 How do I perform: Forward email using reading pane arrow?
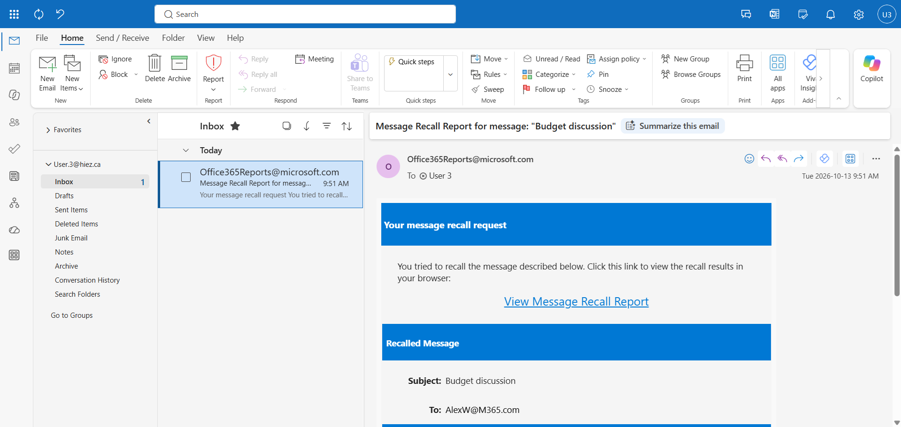tap(799, 159)
